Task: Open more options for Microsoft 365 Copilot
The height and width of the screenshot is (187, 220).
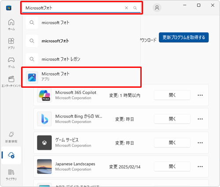Action: coord(200,95)
